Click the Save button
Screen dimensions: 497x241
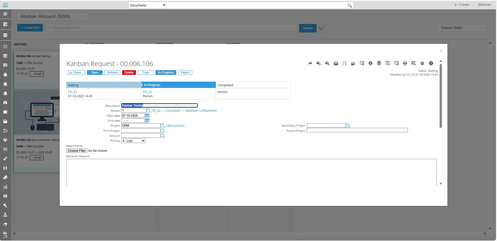[x=95, y=73]
